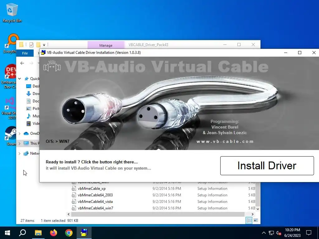Open Documents in Quick access
This screenshot has height=239, width=319.
(x=32, y=101)
